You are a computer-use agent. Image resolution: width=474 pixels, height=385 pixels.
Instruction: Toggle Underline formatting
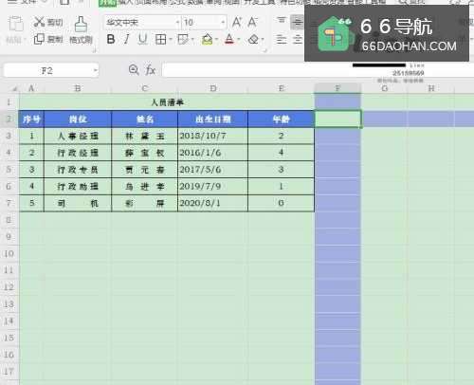coord(143,39)
